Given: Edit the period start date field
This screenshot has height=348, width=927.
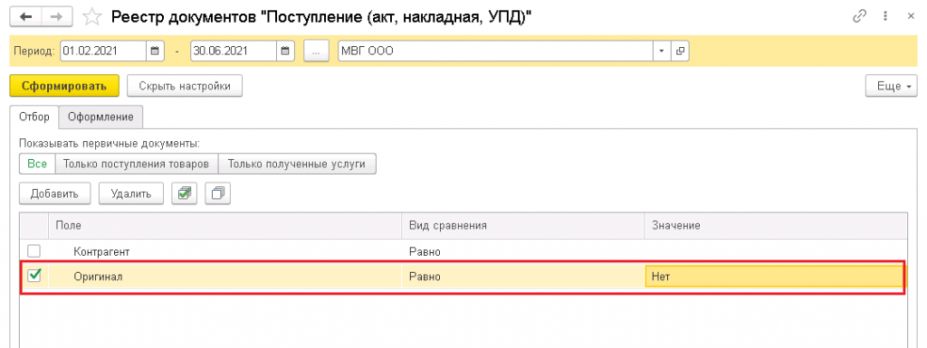Looking at the screenshot, I should click(103, 51).
